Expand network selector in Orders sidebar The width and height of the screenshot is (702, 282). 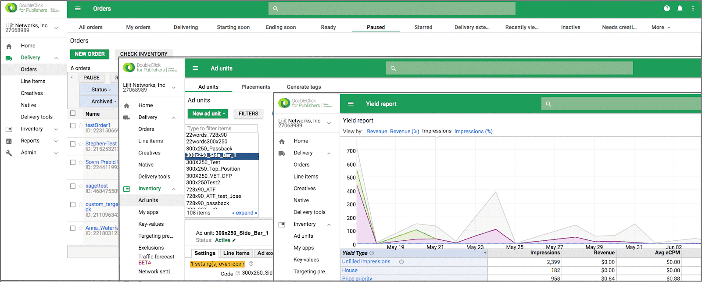tap(56, 28)
